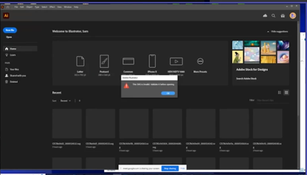
Task: Click the Filter recent files field
Action: 273,100
